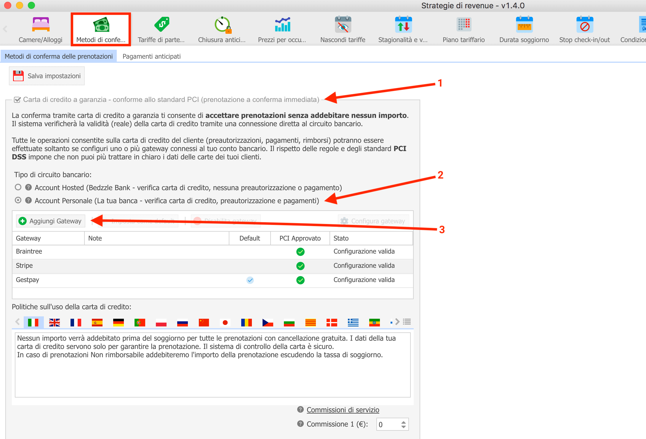Increase Commissione 1 value with stepper
The height and width of the screenshot is (439, 646).
[x=403, y=422]
